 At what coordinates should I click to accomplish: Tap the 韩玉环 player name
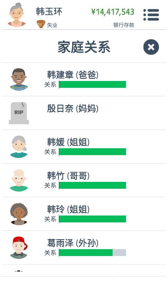click(x=49, y=12)
